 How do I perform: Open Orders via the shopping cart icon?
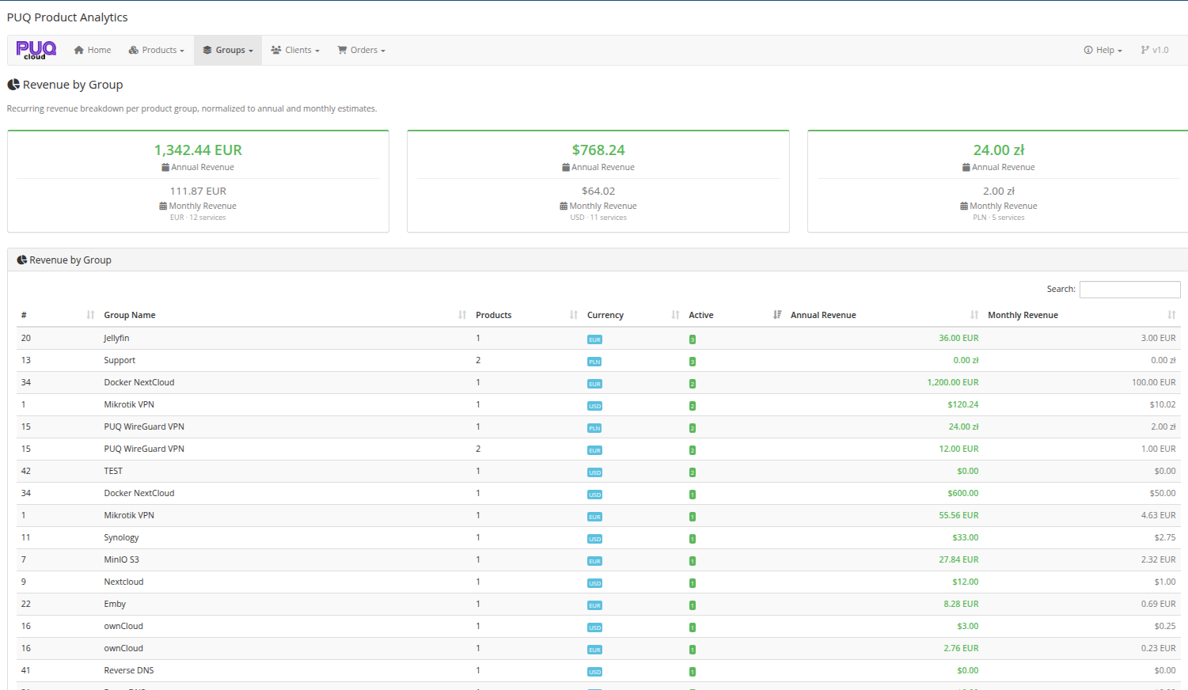(x=342, y=50)
